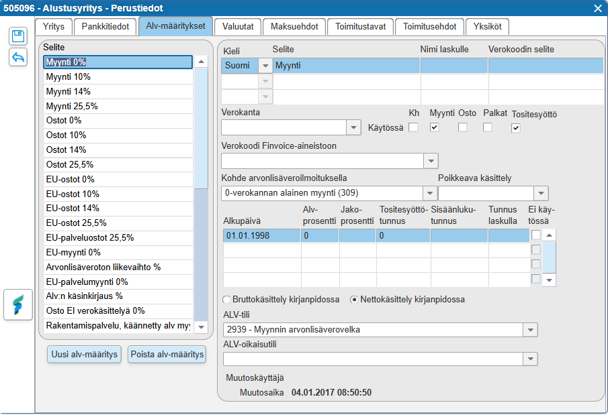Select Alv:n käsinkirjaus % row

(x=118, y=296)
